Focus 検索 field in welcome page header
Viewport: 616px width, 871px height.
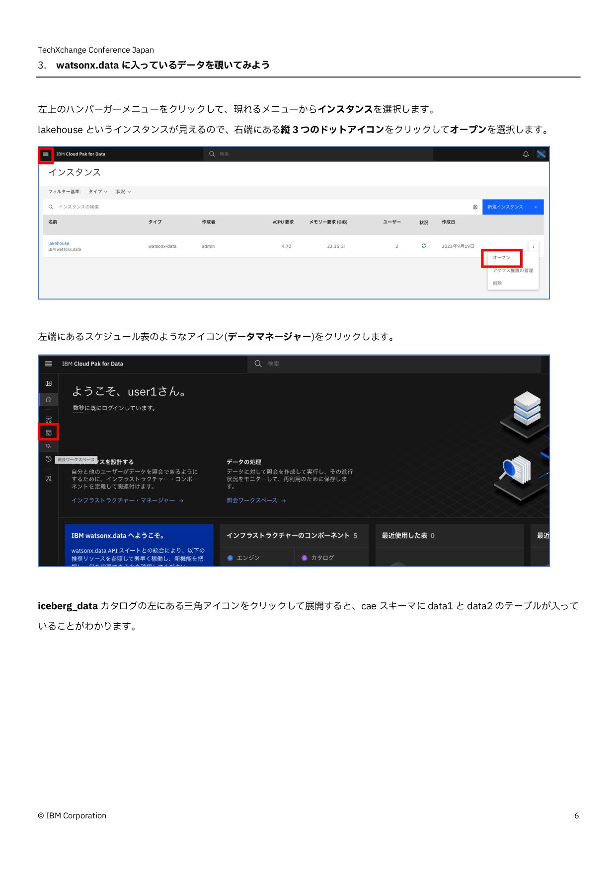394,364
